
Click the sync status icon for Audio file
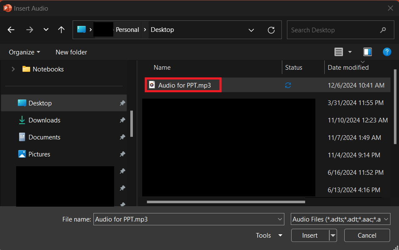tap(288, 85)
